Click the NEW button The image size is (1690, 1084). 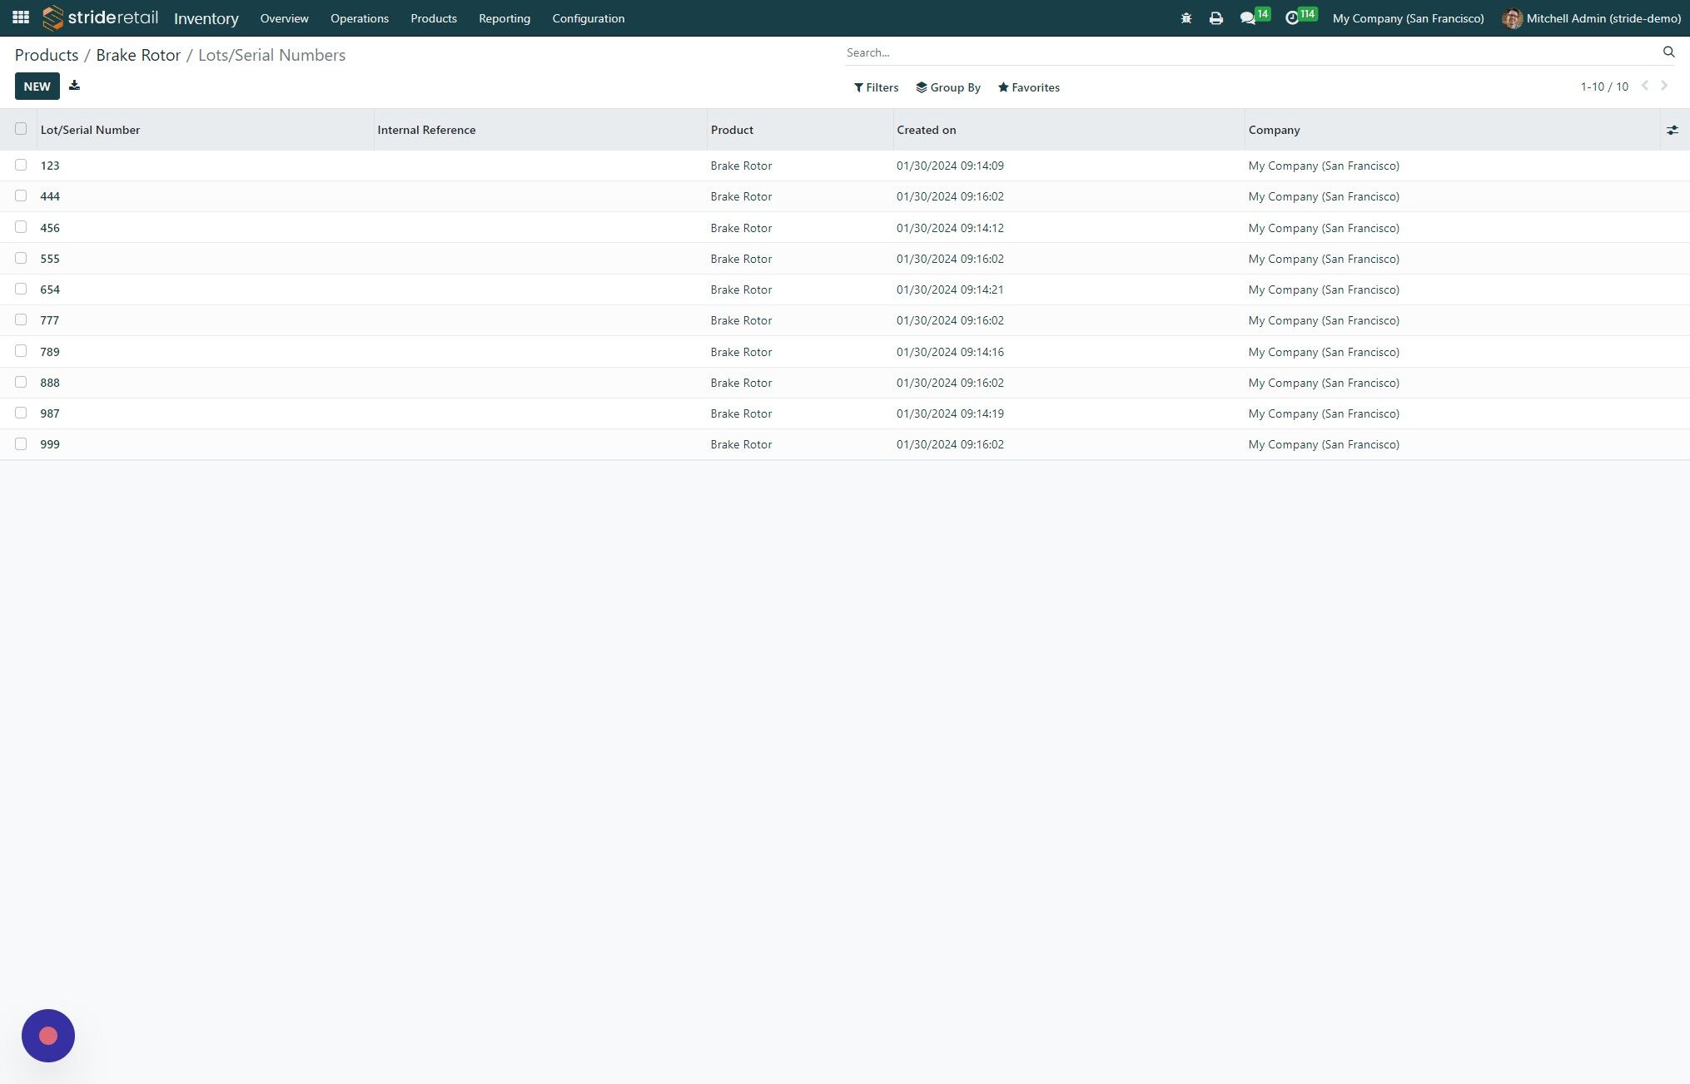coord(37,86)
